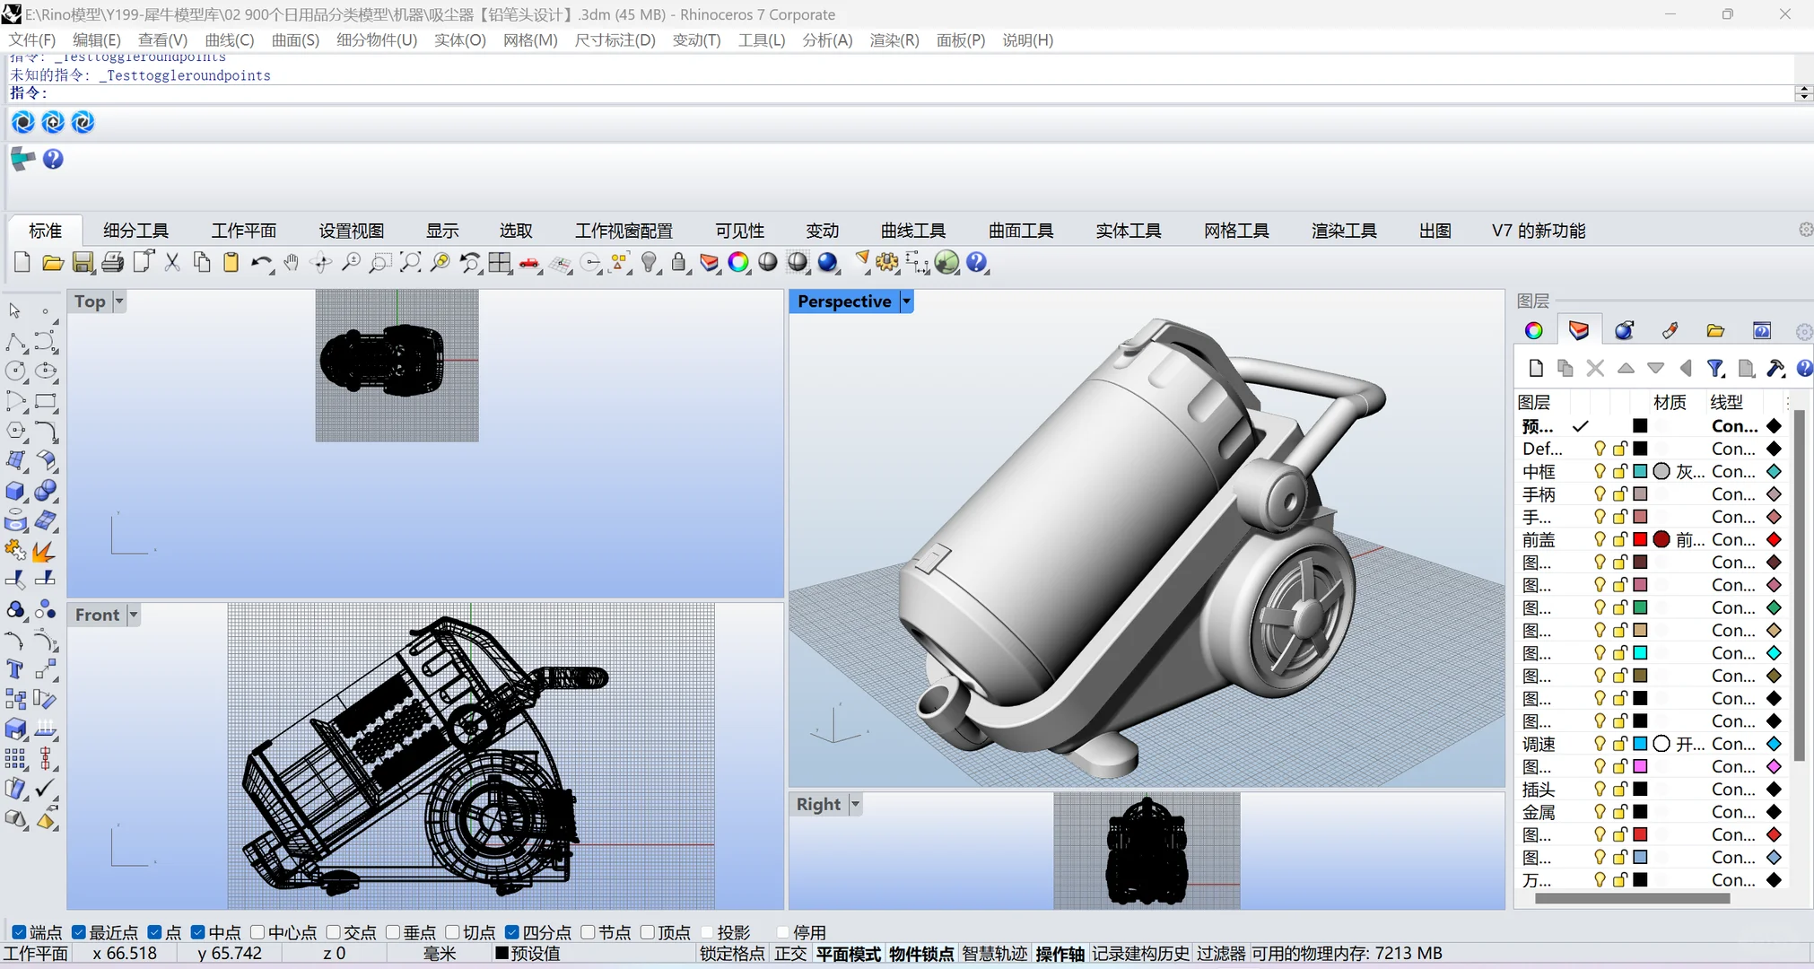The height and width of the screenshot is (969, 1814).
Task: Click the Save file icon in toolbar
Action: (83, 263)
